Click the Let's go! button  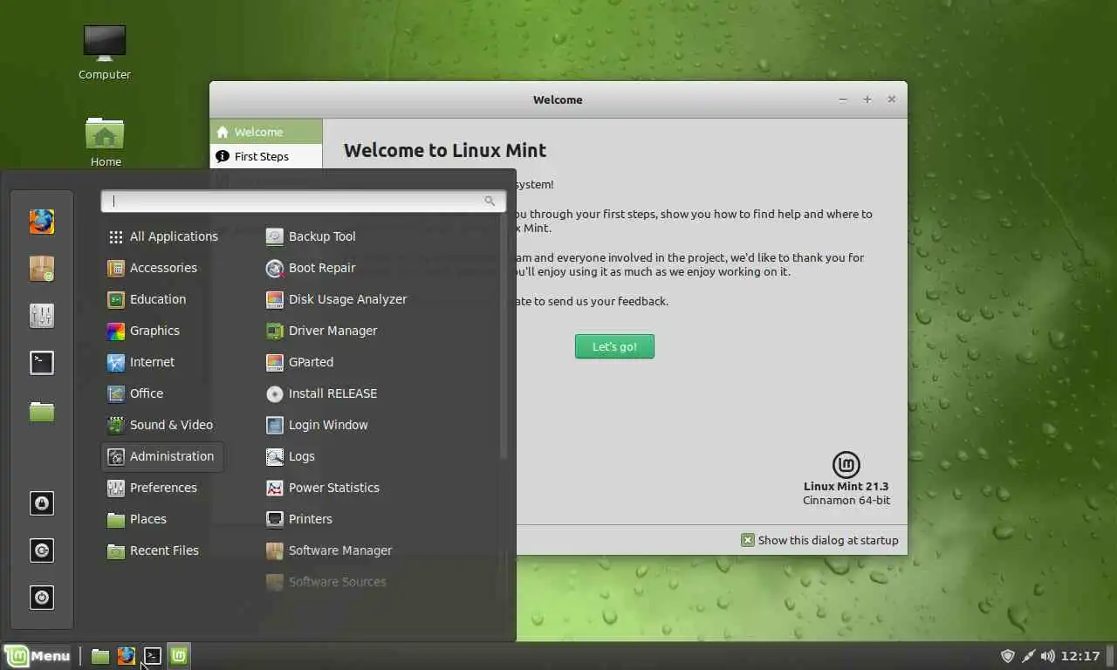click(614, 346)
